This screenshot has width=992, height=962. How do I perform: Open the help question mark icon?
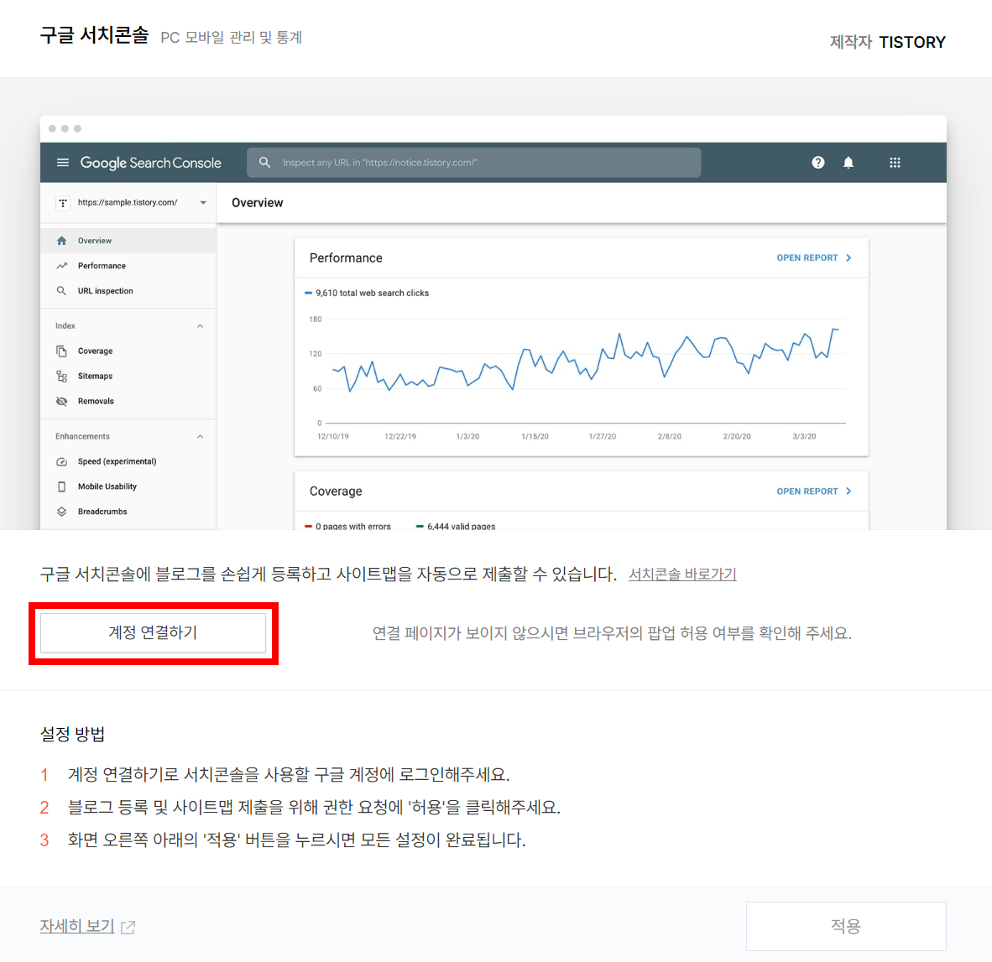[818, 163]
